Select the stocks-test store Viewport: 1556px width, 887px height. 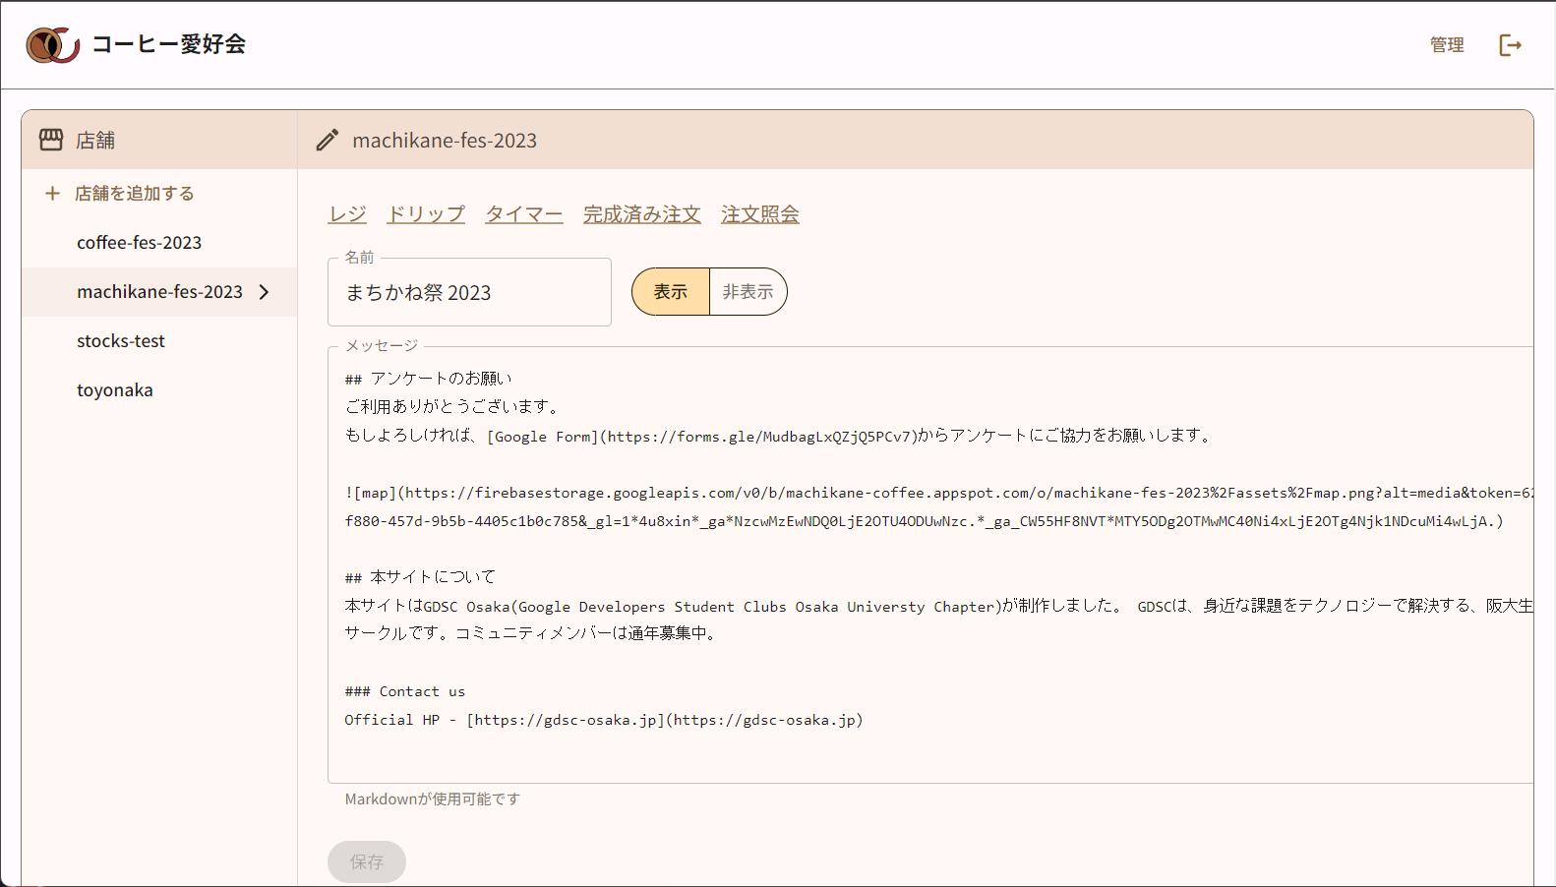coord(159,341)
